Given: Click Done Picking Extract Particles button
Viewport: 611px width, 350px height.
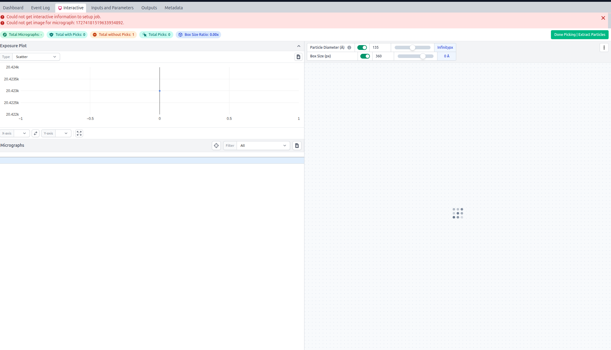Looking at the screenshot, I should [x=579, y=35].
